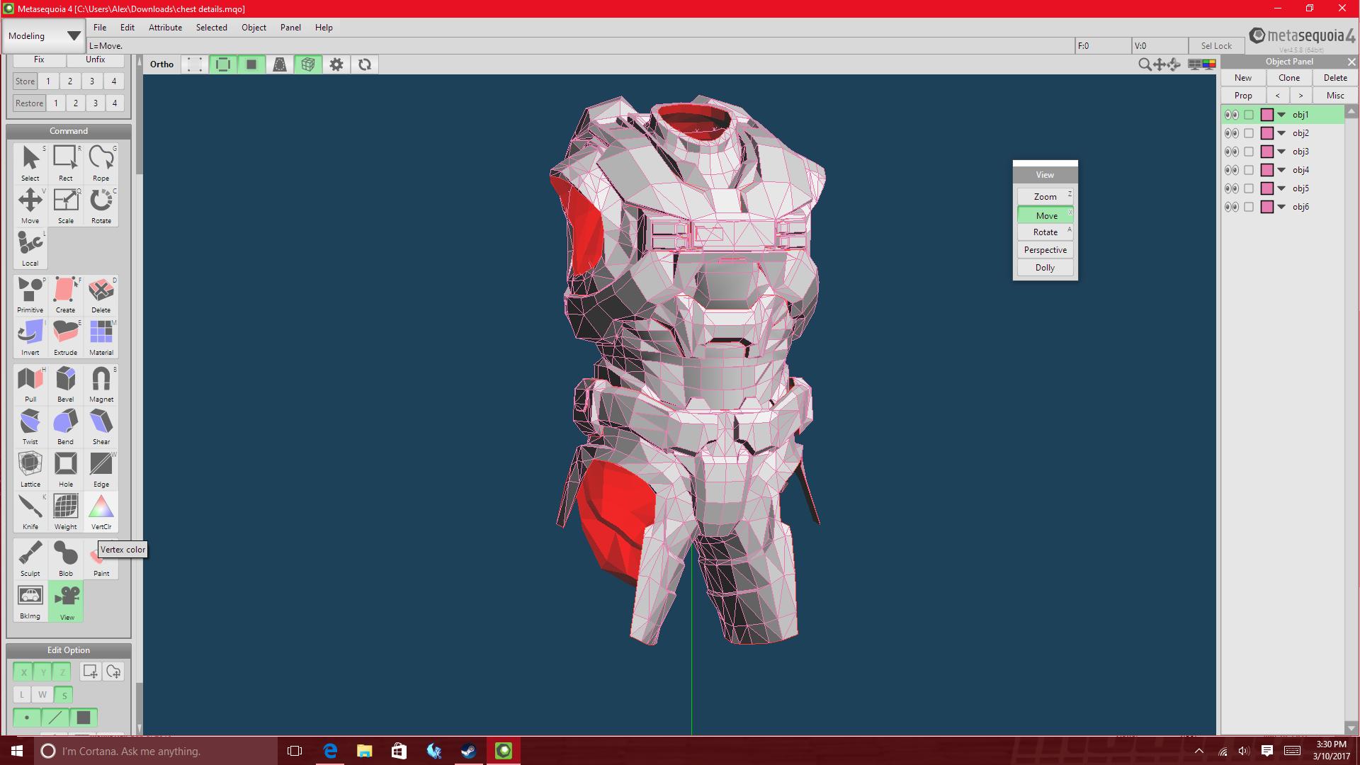Open the Weight tool

pyautogui.click(x=66, y=511)
